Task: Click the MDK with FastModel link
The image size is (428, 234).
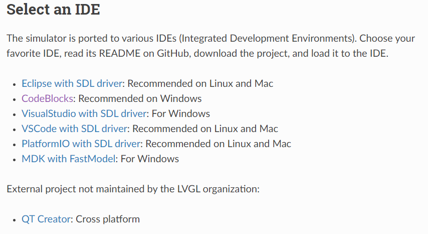Action: coord(69,159)
